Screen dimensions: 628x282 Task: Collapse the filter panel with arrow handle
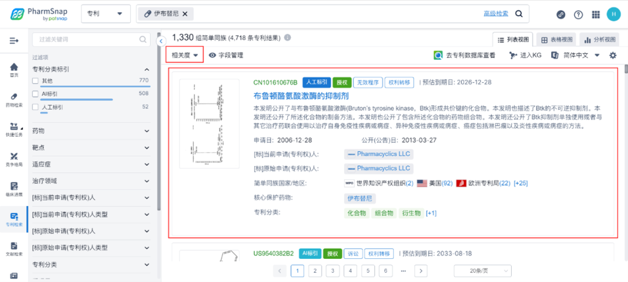[162, 41]
